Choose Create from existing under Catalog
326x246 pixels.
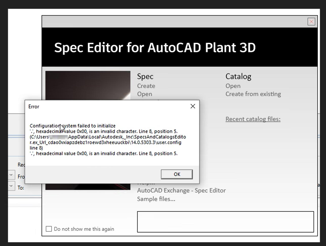pyautogui.click(x=253, y=94)
